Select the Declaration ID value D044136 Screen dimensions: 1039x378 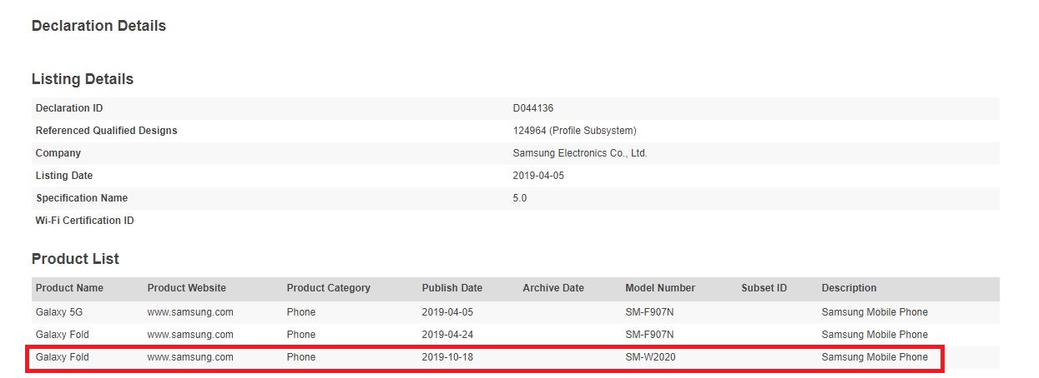pos(533,108)
